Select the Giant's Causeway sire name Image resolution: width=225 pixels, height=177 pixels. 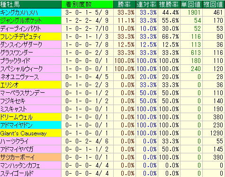(x=23, y=133)
